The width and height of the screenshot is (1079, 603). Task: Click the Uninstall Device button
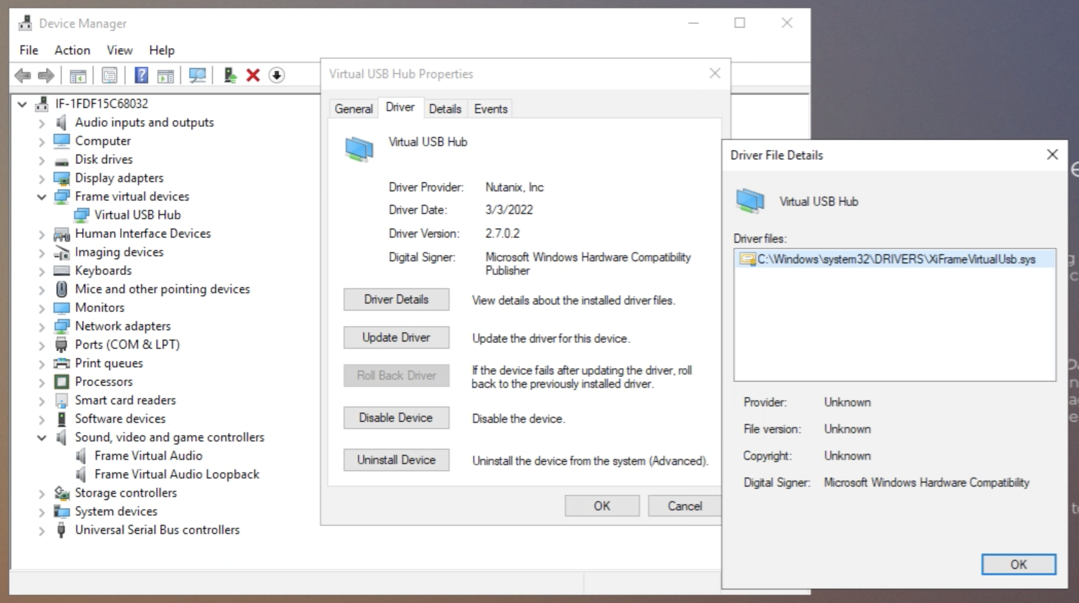(396, 459)
